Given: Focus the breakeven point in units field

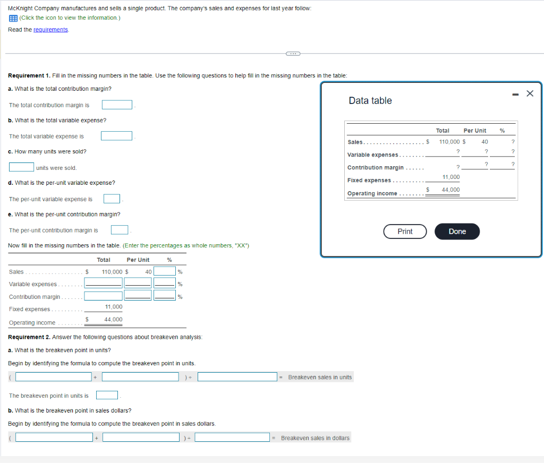Looking at the screenshot, I should point(107,395).
